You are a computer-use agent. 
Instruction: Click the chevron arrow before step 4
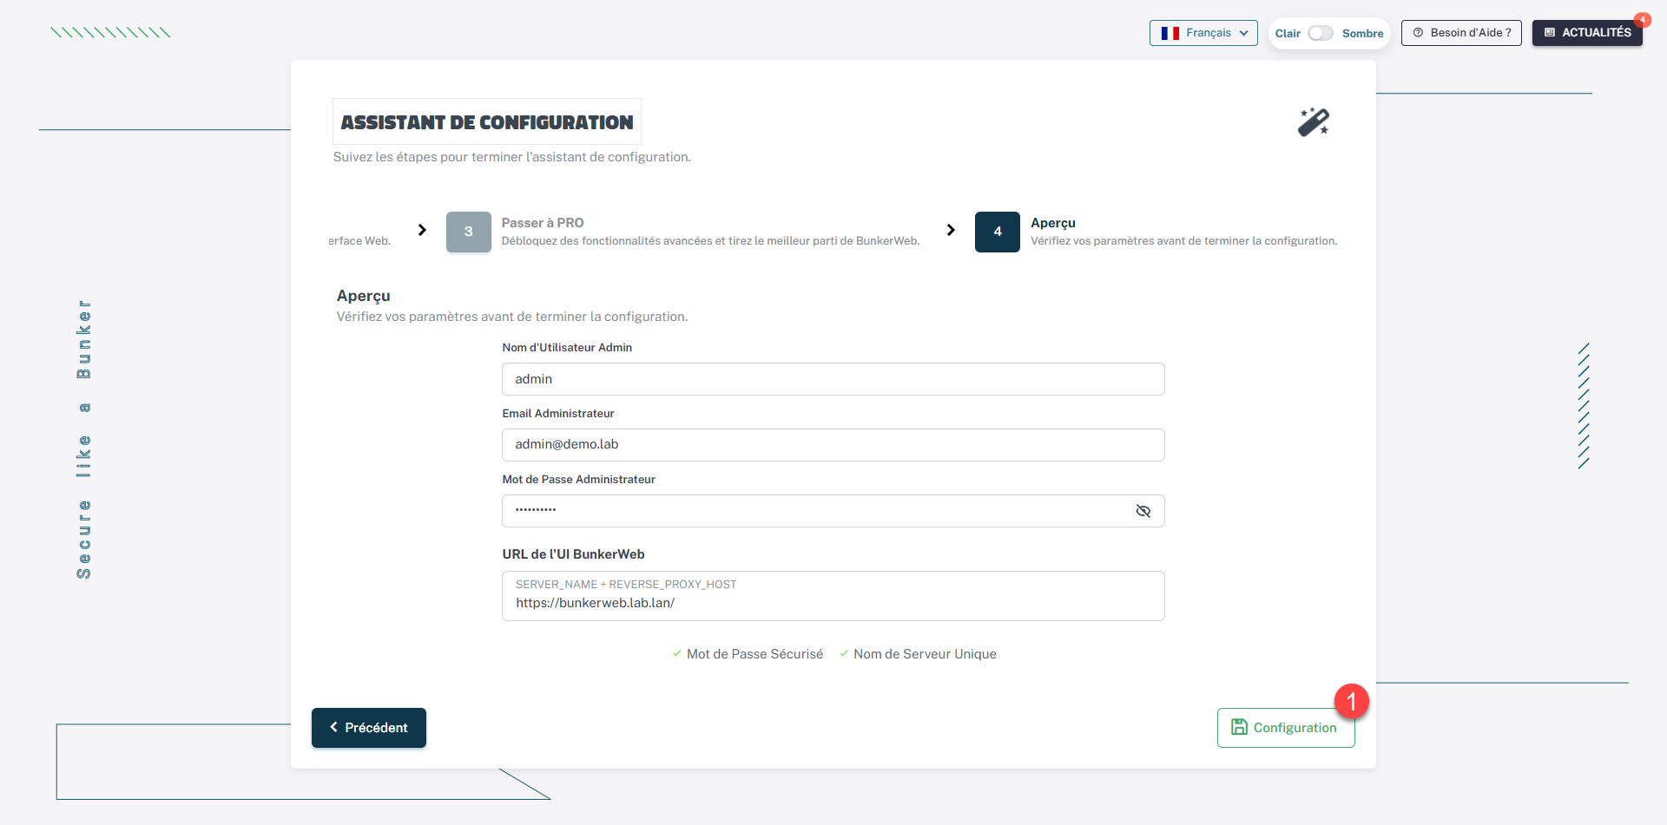tap(951, 230)
